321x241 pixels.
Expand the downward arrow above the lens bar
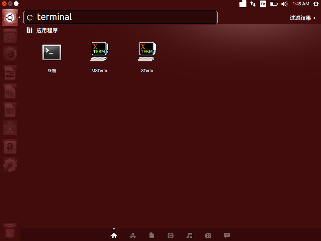point(114,229)
